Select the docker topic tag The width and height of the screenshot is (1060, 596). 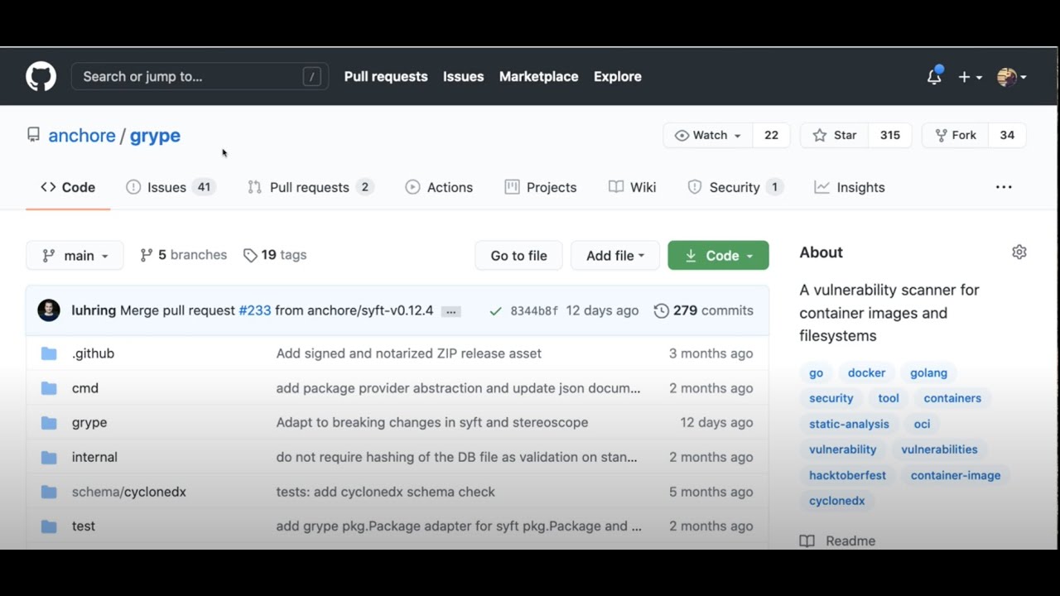coord(866,373)
